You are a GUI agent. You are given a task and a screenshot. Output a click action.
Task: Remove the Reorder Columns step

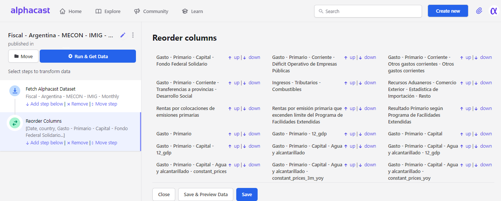pyautogui.click(x=78, y=143)
